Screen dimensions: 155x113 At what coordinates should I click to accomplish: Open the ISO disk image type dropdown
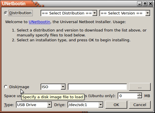coord(53,87)
